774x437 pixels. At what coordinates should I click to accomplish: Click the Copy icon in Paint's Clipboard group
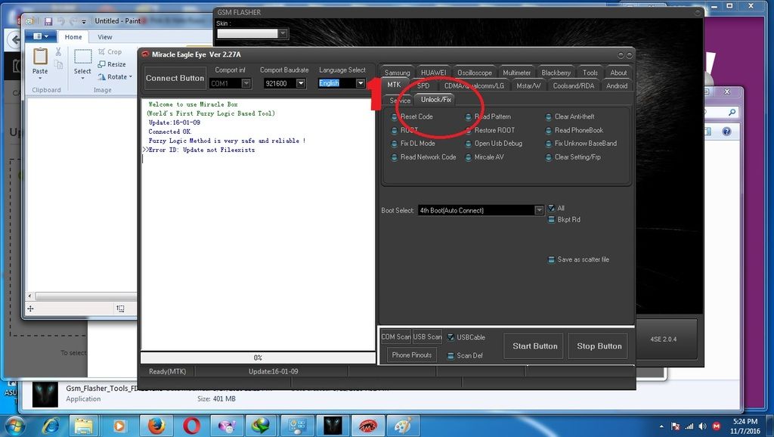(58, 64)
